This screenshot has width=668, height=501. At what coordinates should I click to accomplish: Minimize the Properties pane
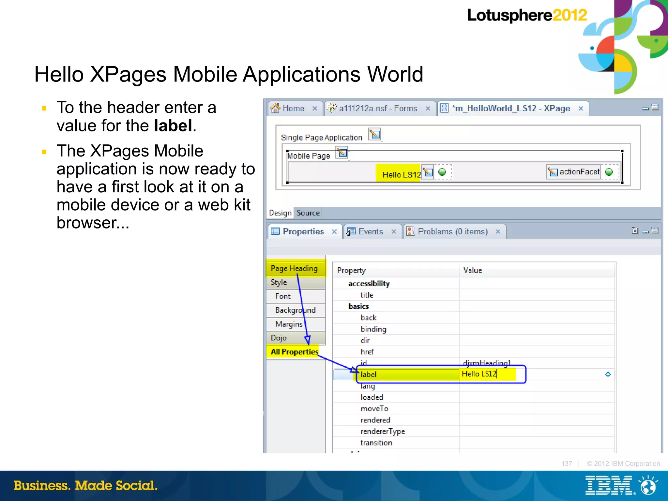(645, 231)
